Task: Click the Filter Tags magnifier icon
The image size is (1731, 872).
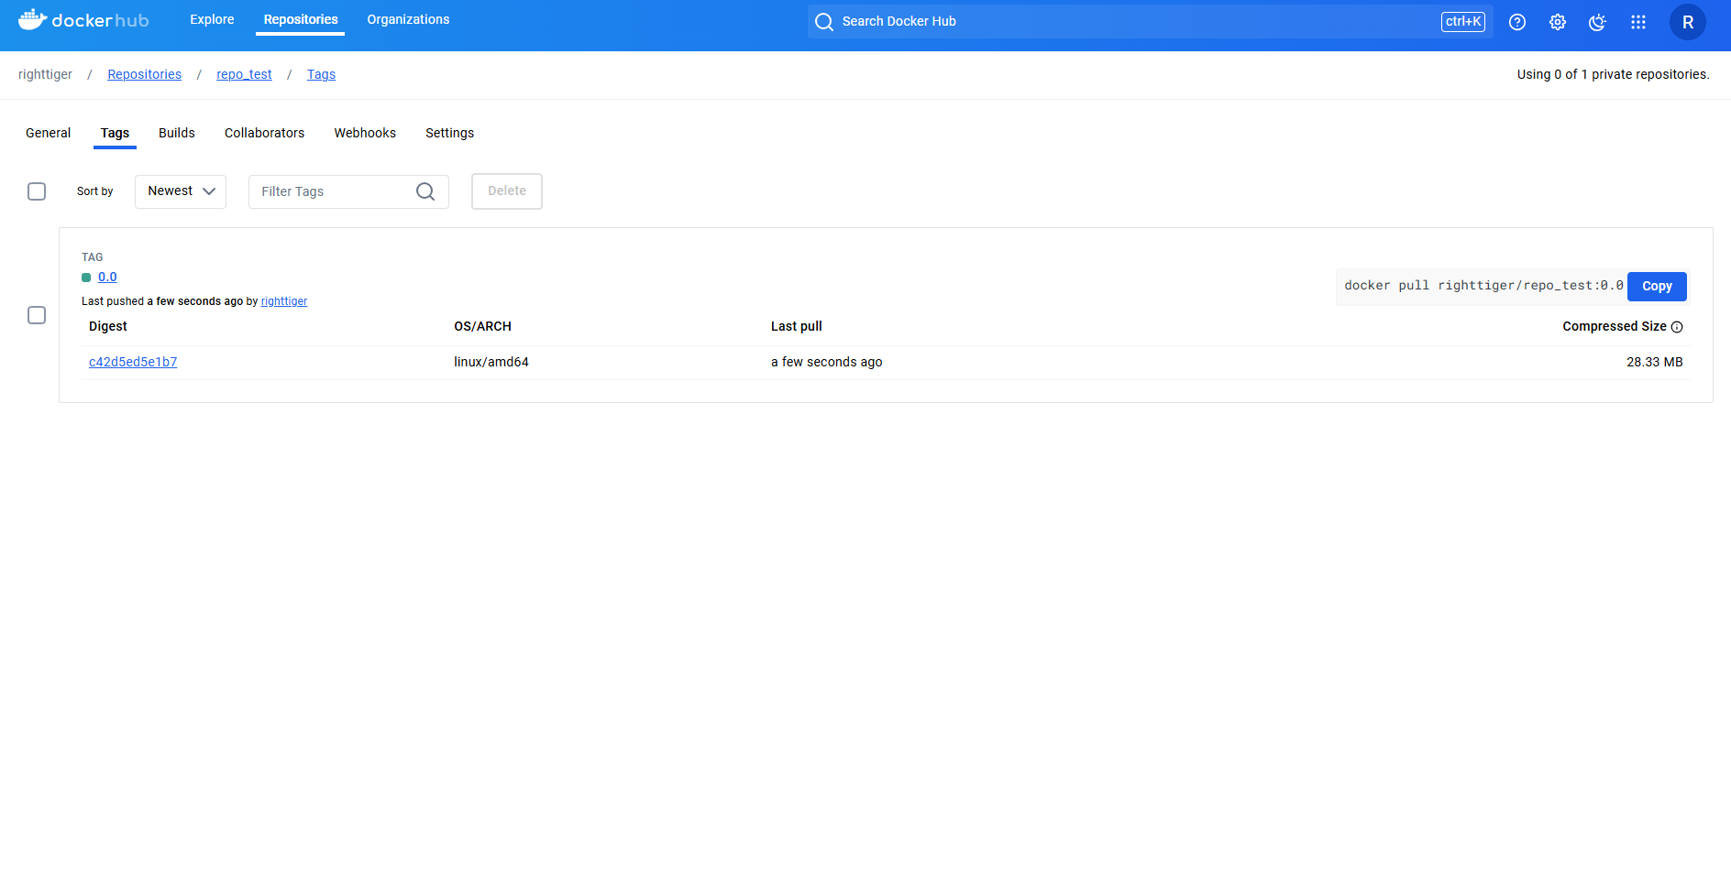Action: pyautogui.click(x=425, y=191)
